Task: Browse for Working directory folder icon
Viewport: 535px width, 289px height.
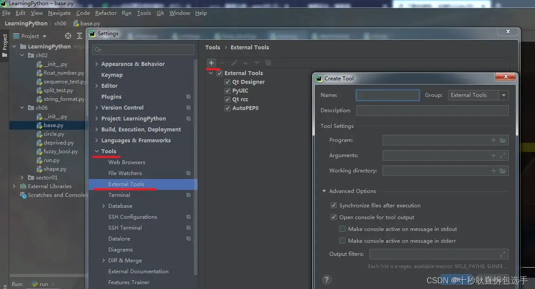Action: [x=503, y=171]
